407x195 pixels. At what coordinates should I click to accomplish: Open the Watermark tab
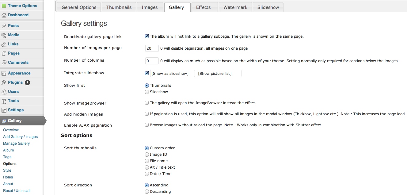click(x=235, y=7)
